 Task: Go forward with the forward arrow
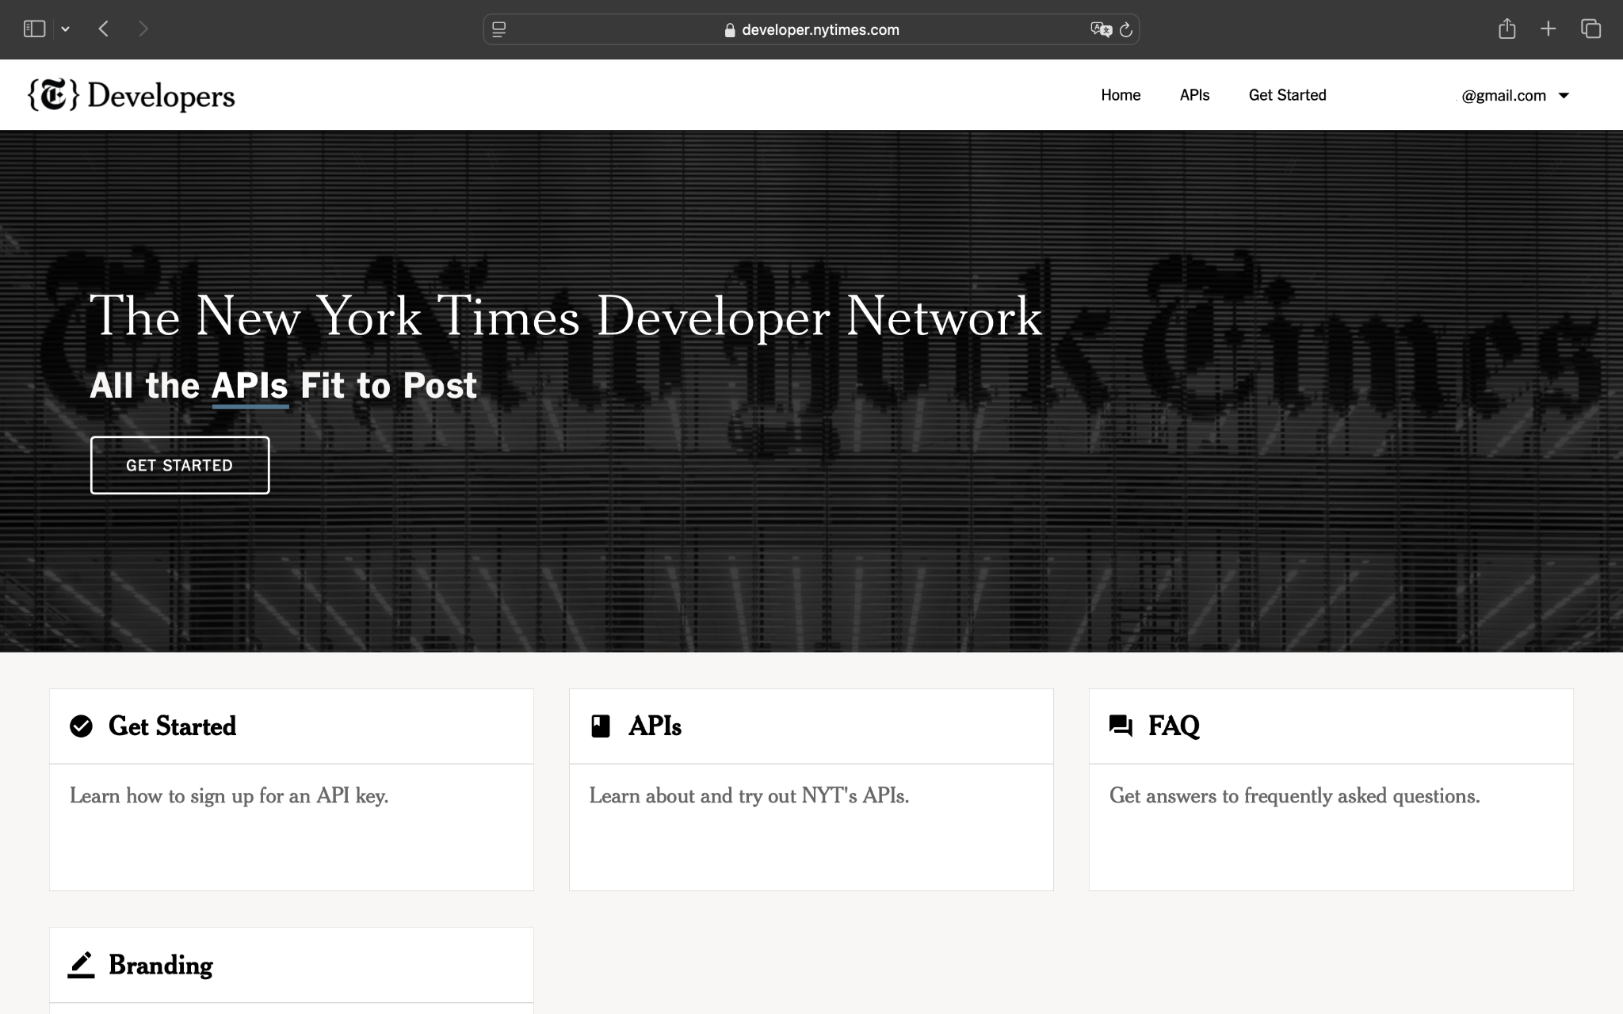(x=143, y=29)
